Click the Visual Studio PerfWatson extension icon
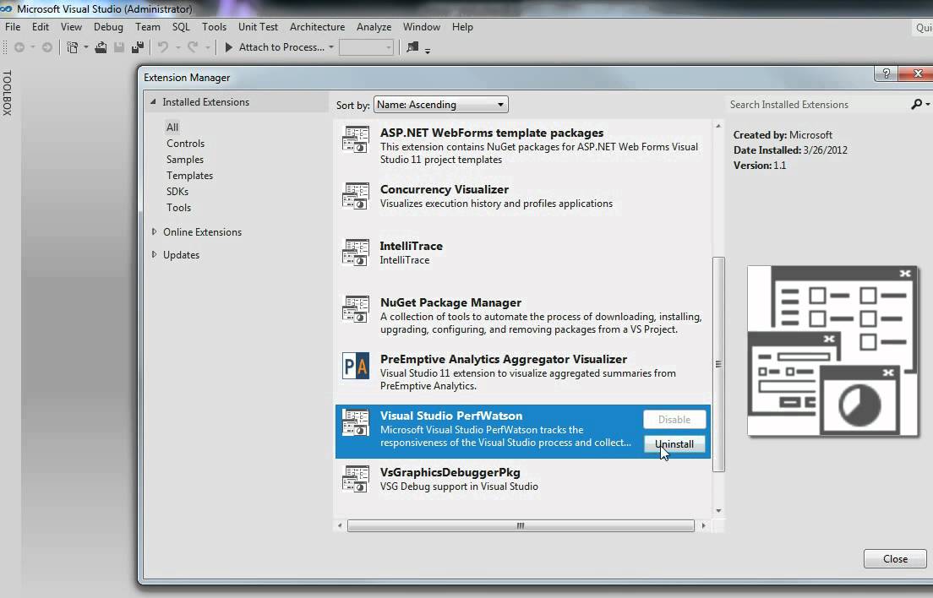The width and height of the screenshot is (933, 598). [356, 422]
